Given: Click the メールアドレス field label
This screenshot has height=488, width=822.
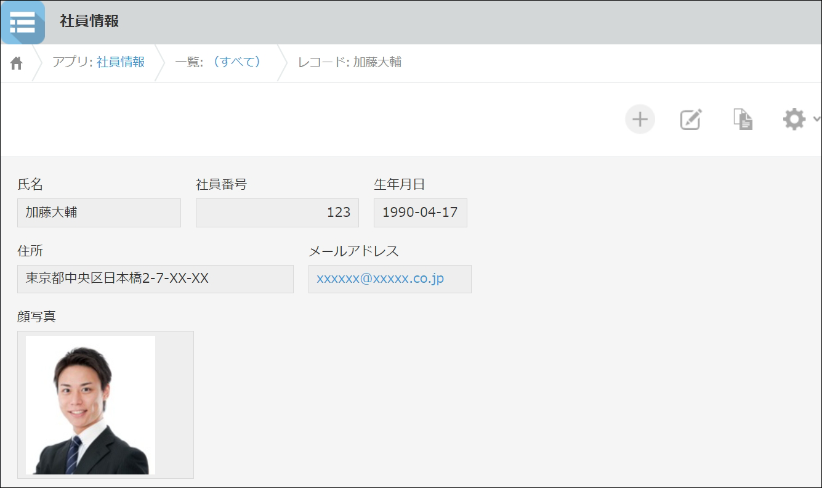Looking at the screenshot, I should [353, 251].
